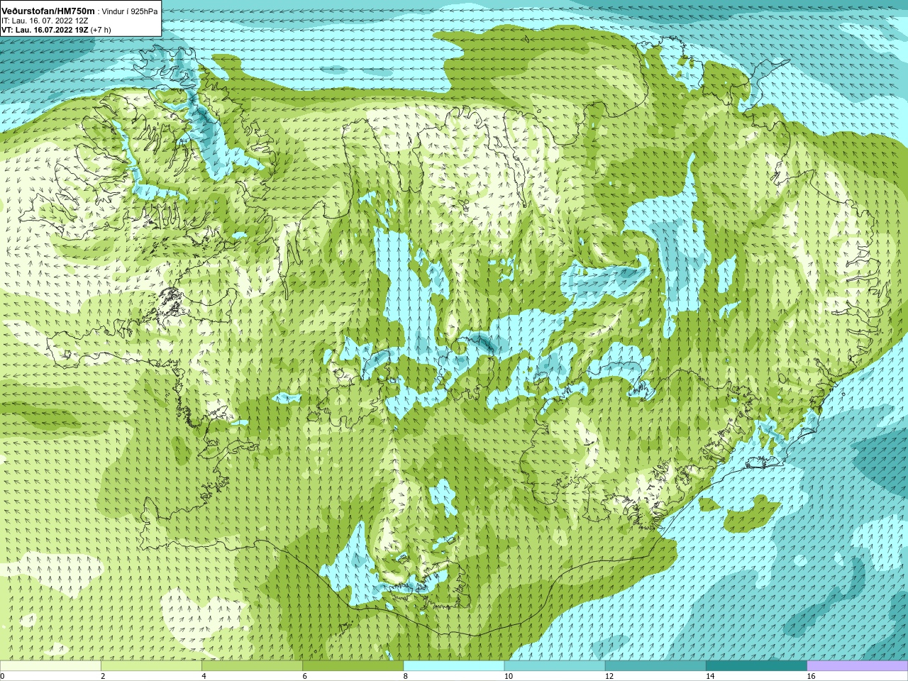Click the bold title text Veðurstofan/HM750m

pos(48,11)
